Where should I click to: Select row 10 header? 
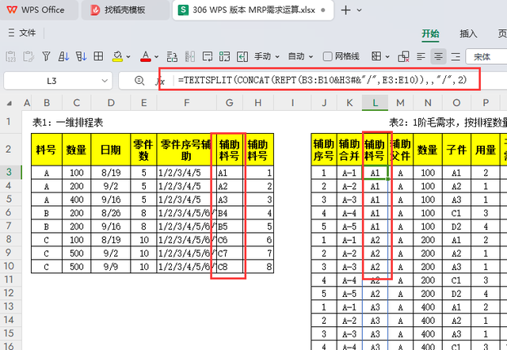pos(9,266)
